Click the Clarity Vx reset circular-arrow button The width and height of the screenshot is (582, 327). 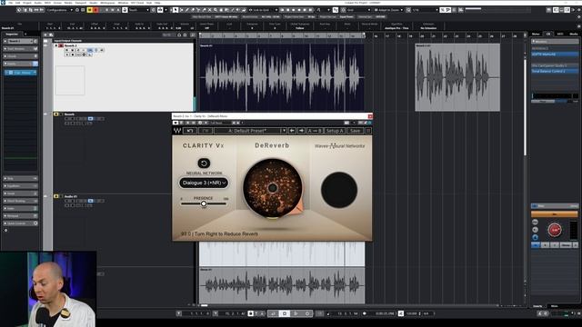(x=204, y=163)
